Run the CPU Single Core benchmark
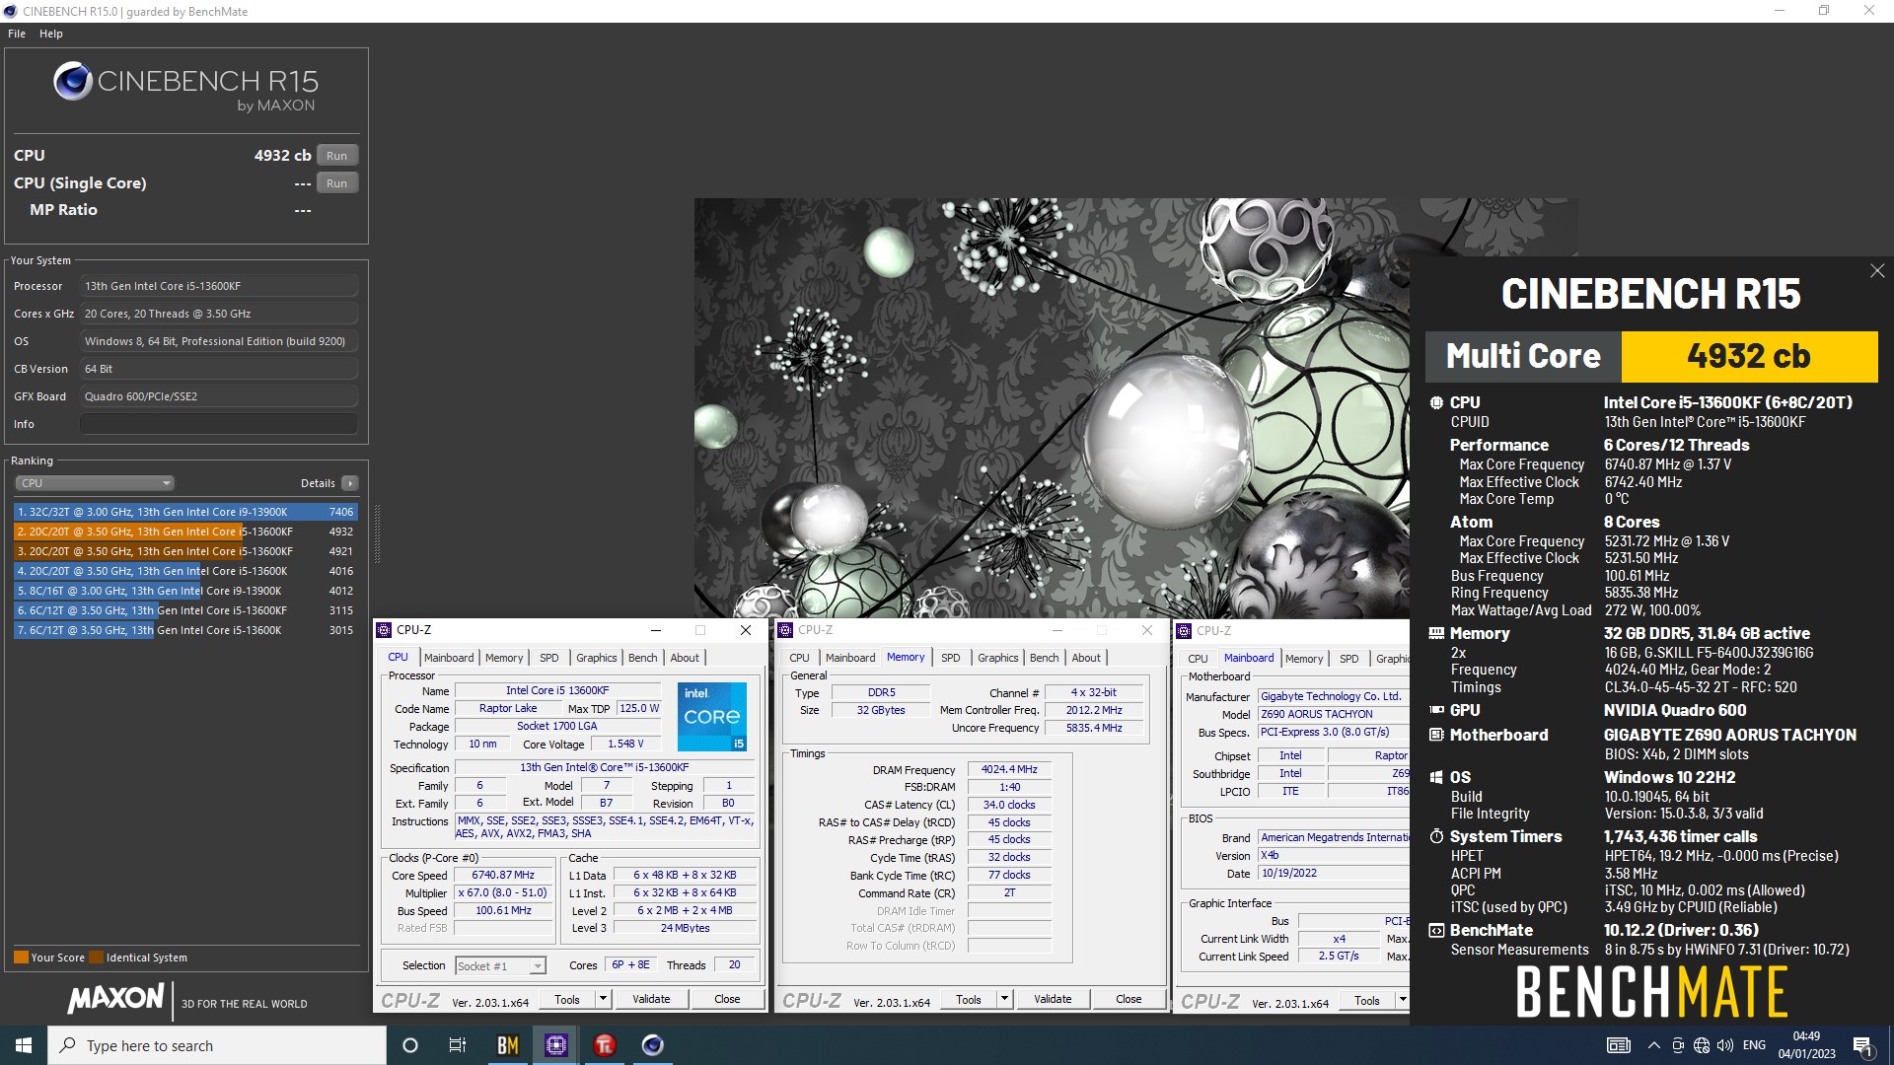 point(336,183)
